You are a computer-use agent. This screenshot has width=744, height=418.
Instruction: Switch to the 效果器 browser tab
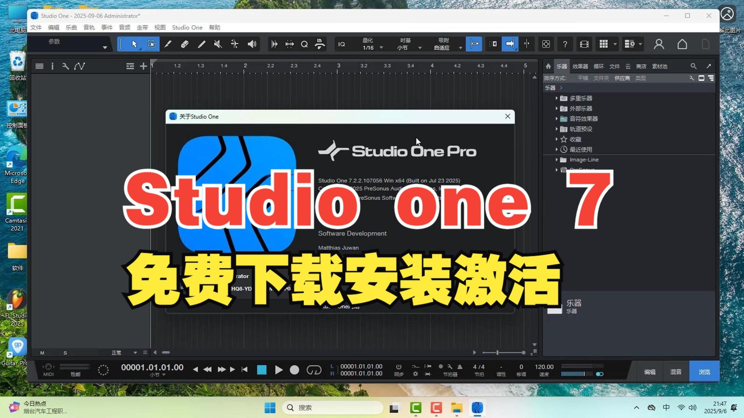point(580,66)
